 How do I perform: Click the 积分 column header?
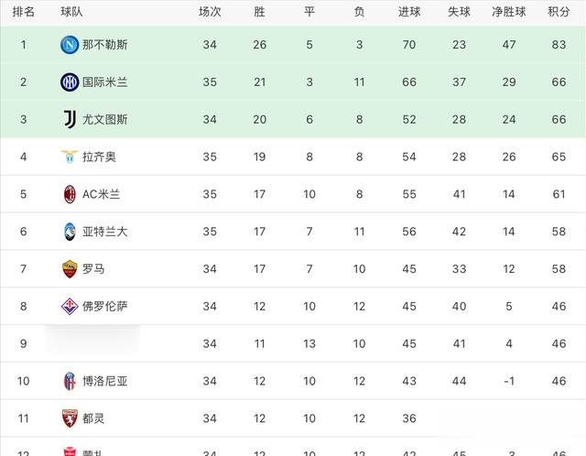point(559,12)
